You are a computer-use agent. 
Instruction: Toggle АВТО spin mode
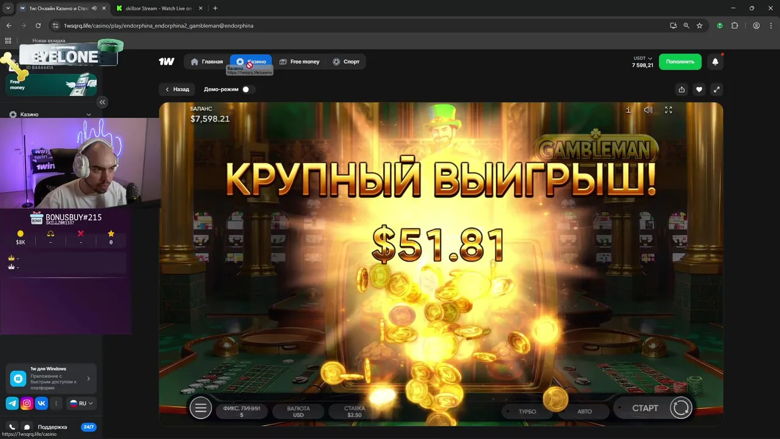584,412
